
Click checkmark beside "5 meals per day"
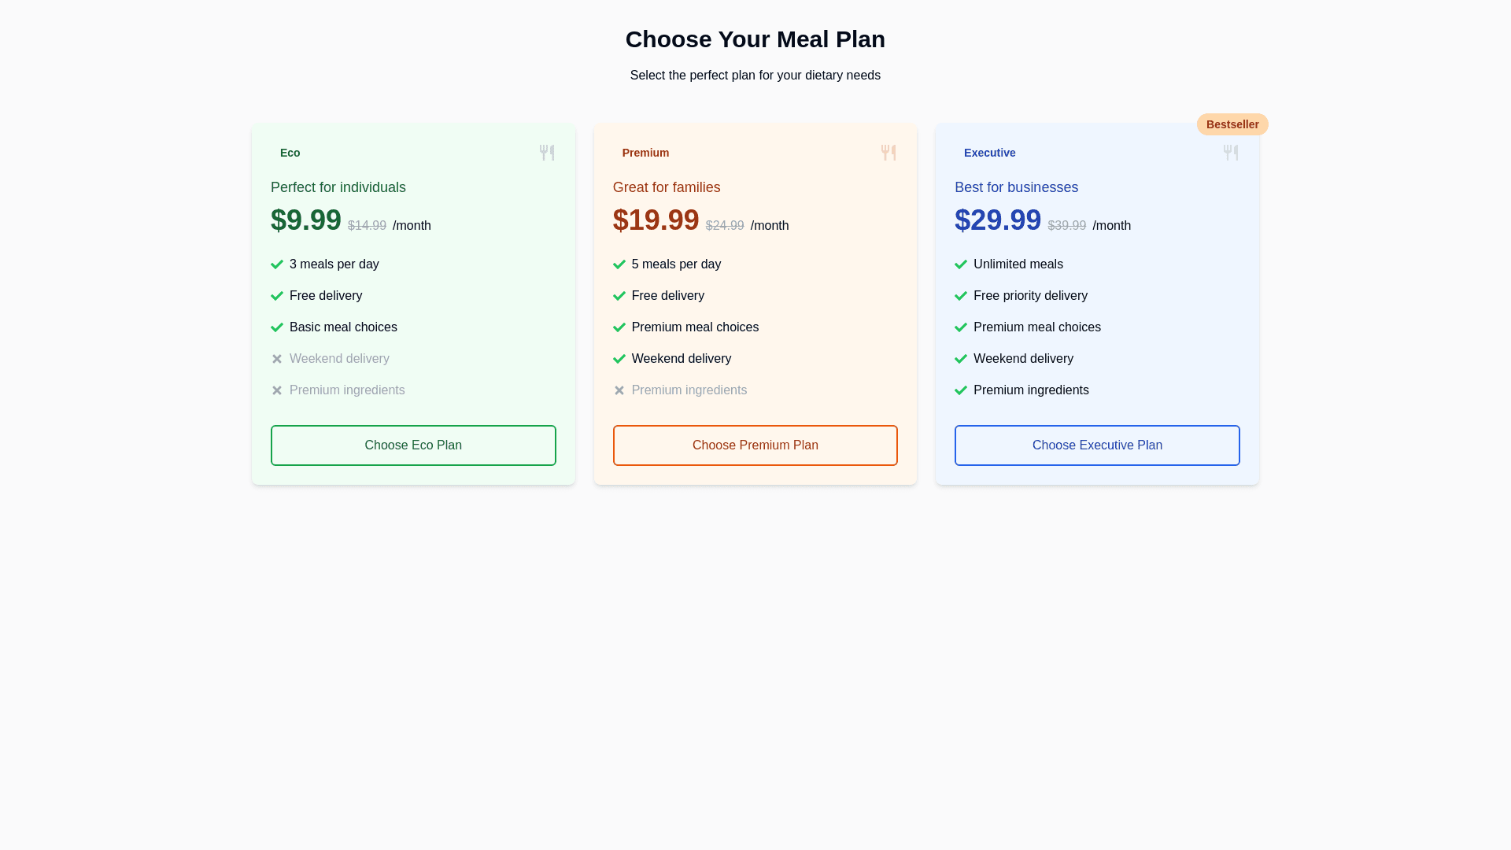tap(619, 264)
